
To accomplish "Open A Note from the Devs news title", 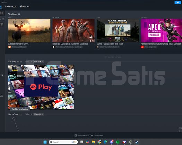I will tap(18, 44).
